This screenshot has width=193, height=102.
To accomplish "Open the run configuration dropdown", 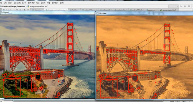I will 173,6.
